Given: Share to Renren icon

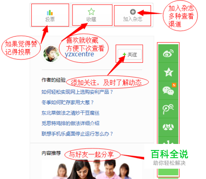Looking at the screenshot, I should [x=168, y=127].
